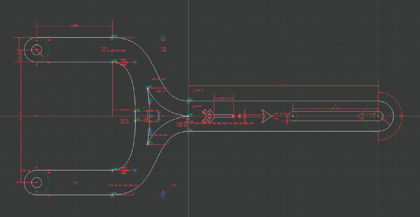Select the 100 mm dimension label
This screenshot has width=420, height=217.
click(283, 85)
